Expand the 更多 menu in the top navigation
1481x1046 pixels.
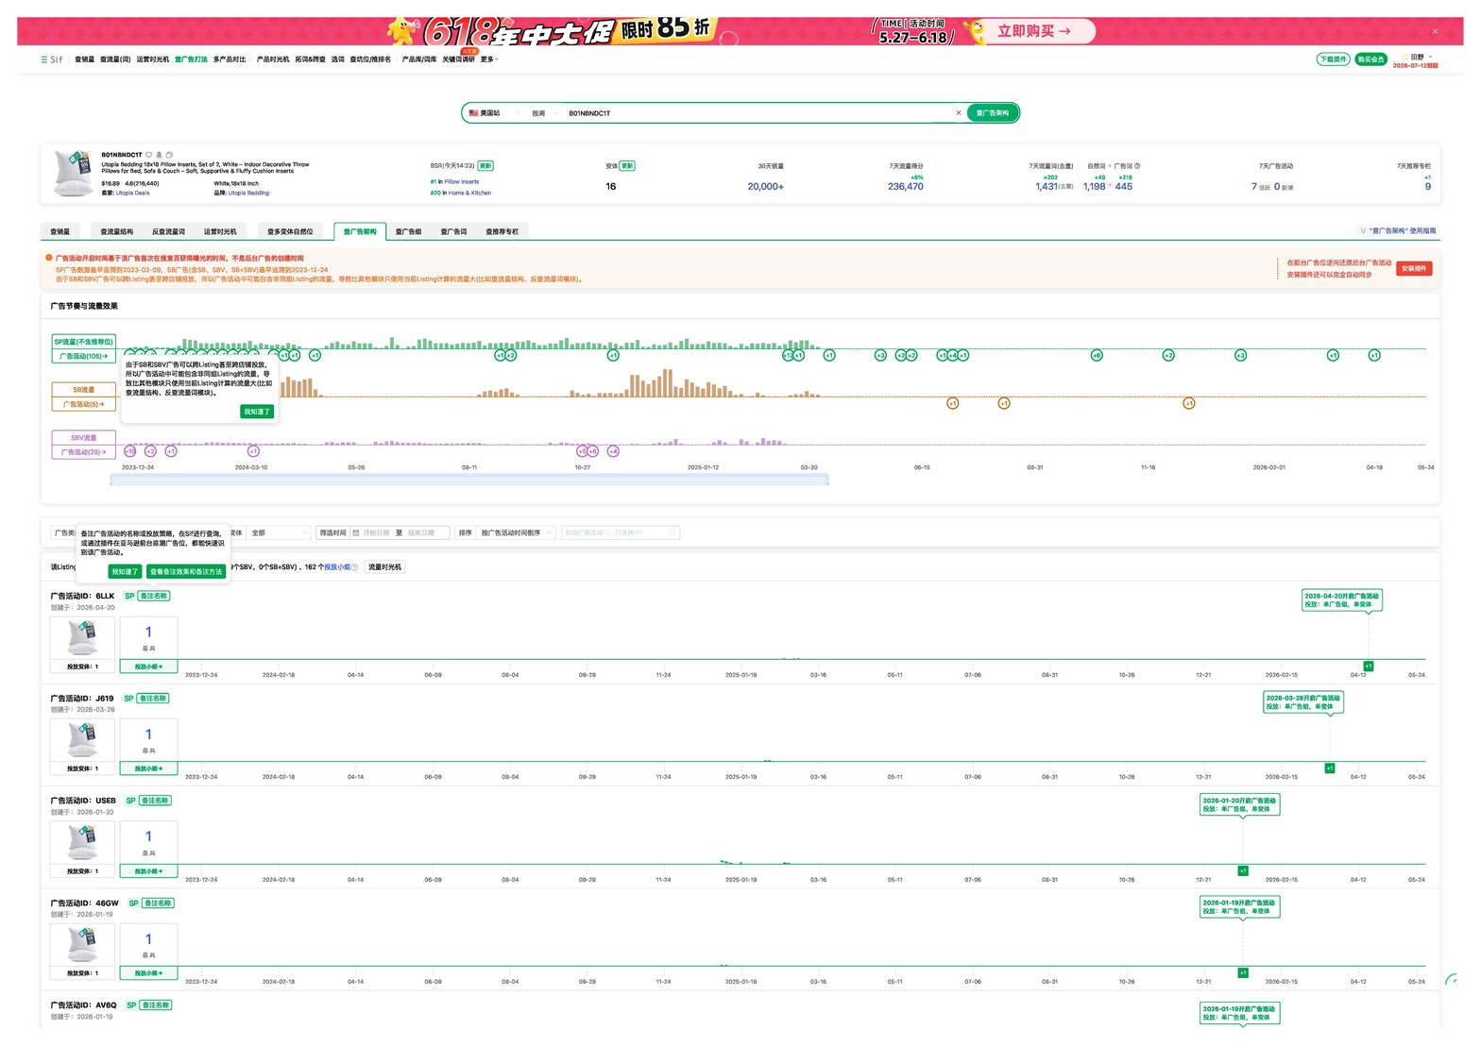tap(489, 59)
